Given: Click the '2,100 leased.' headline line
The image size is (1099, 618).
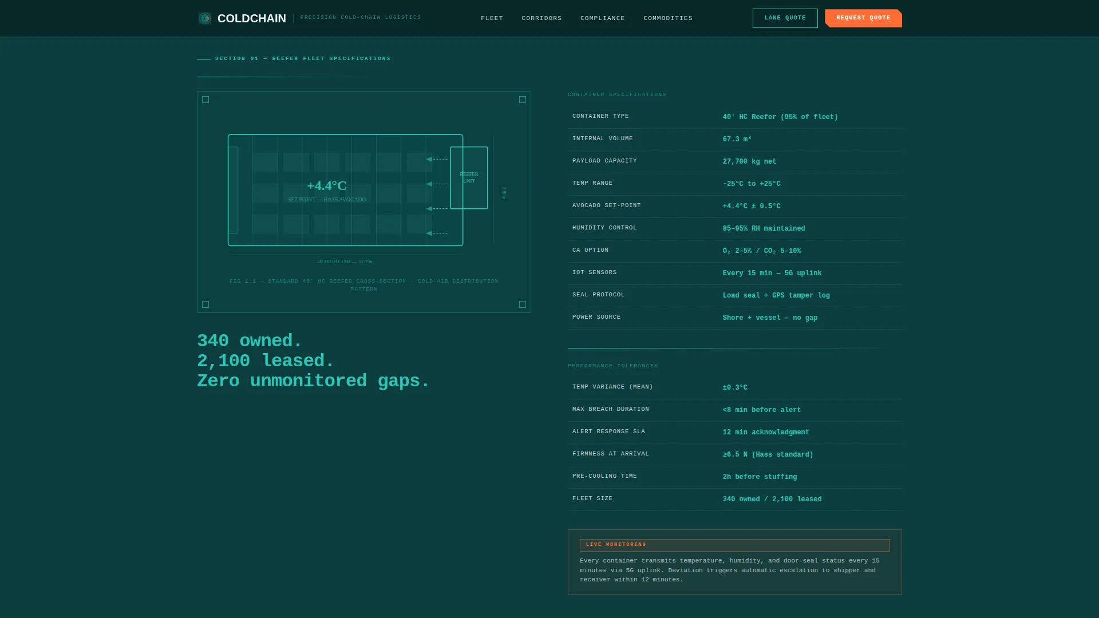Looking at the screenshot, I should (x=266, y=361).
